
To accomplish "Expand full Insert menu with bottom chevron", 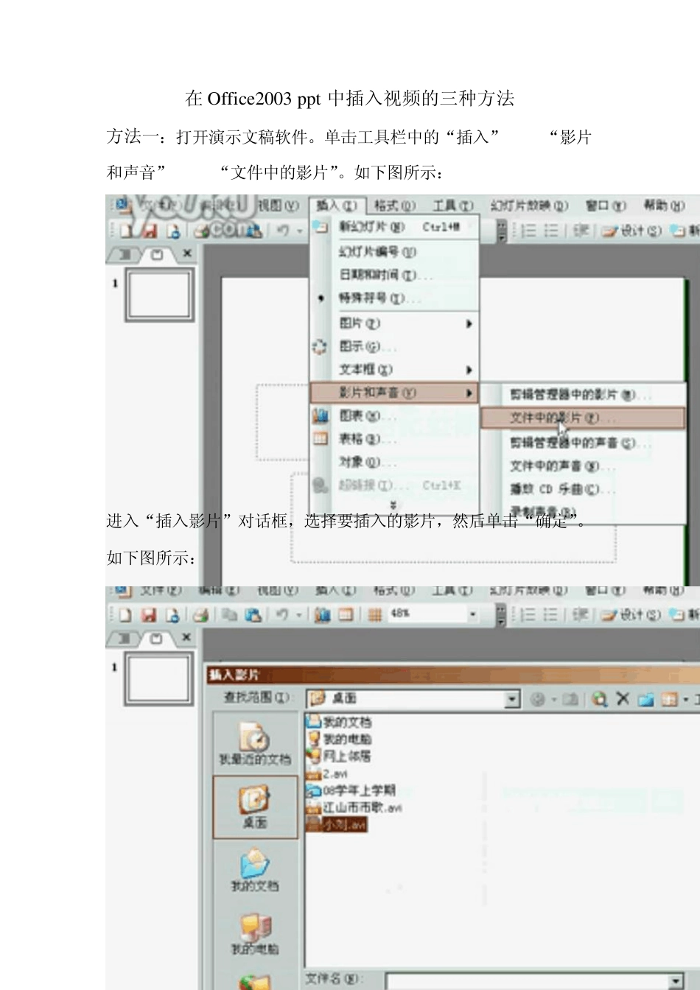I will (393, 505).
